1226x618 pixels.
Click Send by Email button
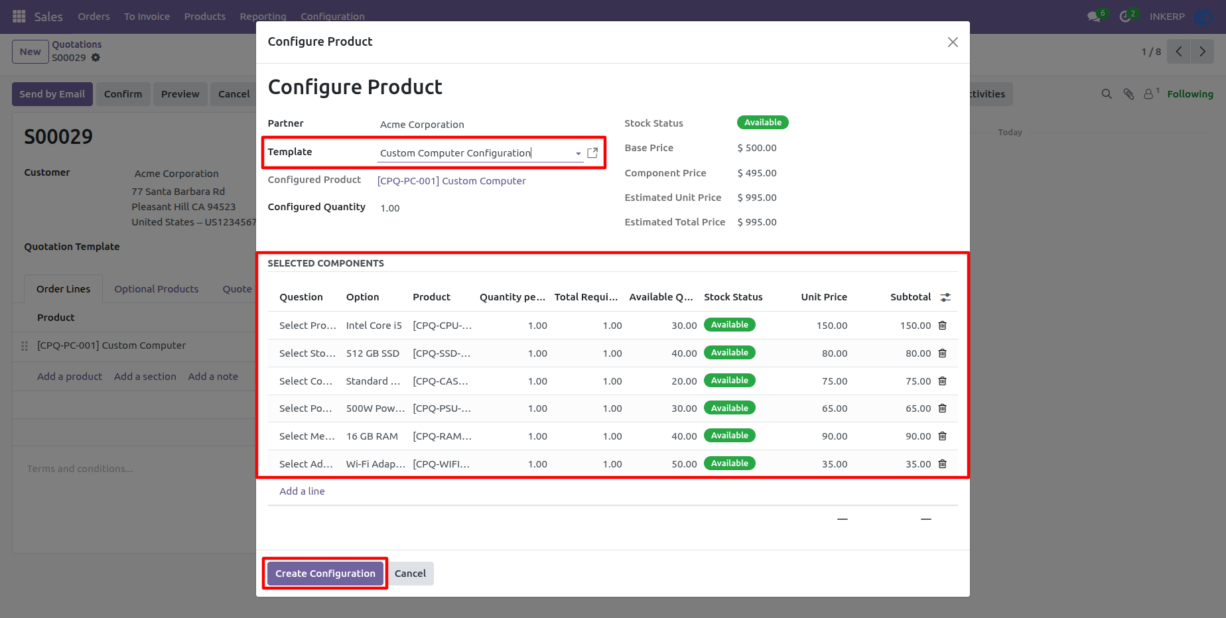[x=52, y=94]
